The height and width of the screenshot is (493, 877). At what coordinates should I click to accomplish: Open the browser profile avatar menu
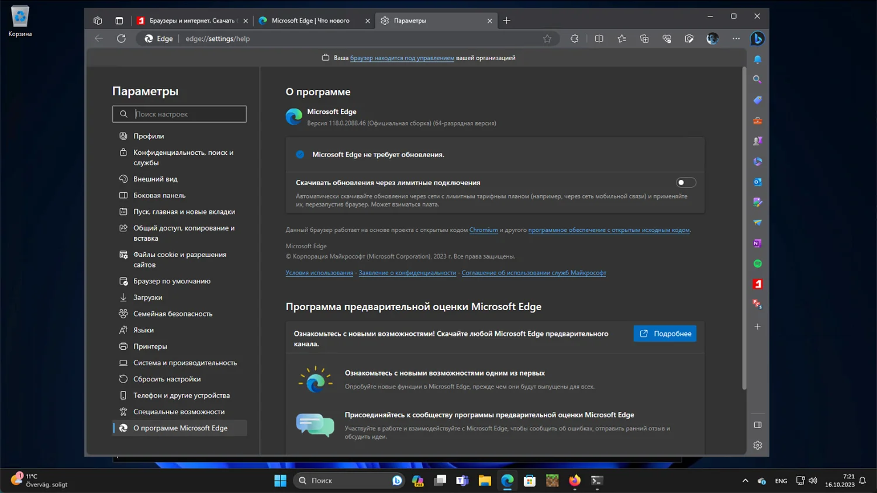712,39
